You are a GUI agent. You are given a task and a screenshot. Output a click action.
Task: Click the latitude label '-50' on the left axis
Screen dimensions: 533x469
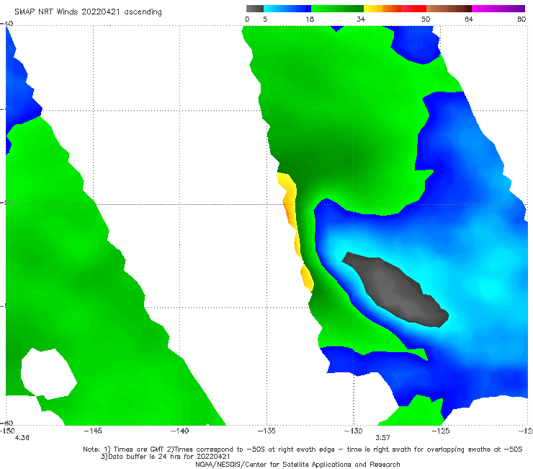click(x=6, y=203)
